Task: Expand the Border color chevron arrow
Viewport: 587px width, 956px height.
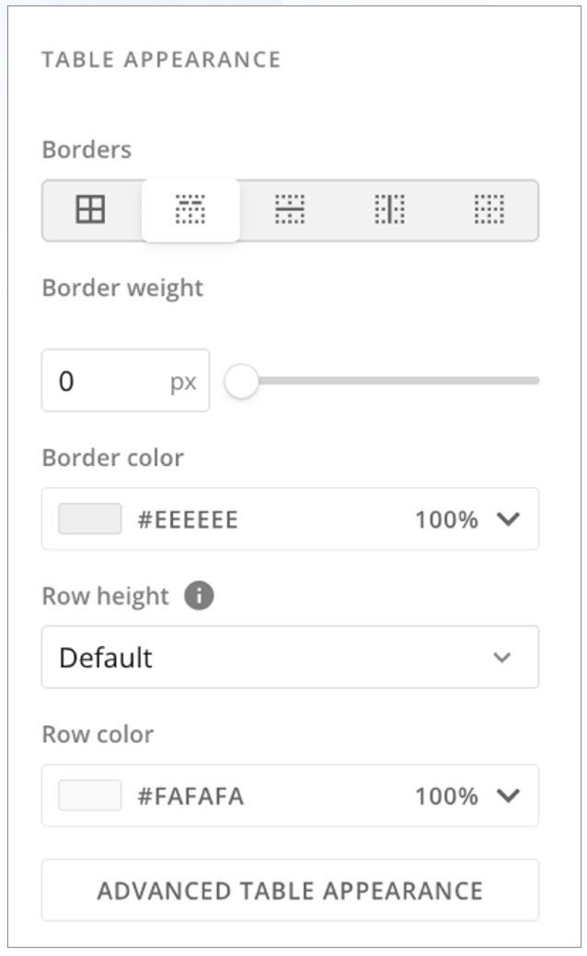Action: 508,520
